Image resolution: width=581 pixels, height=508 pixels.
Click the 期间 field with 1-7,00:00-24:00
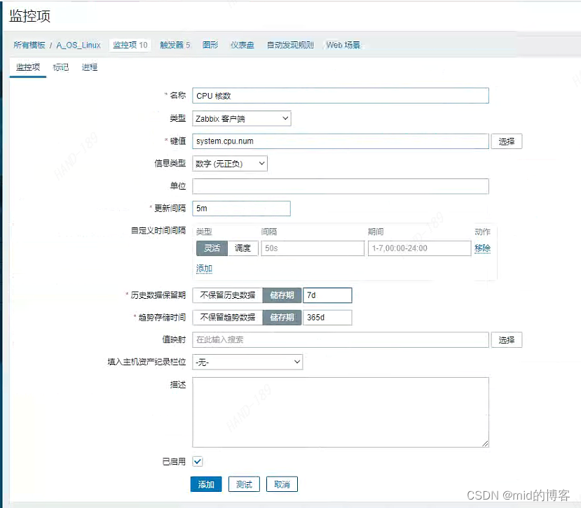point(419,248)
